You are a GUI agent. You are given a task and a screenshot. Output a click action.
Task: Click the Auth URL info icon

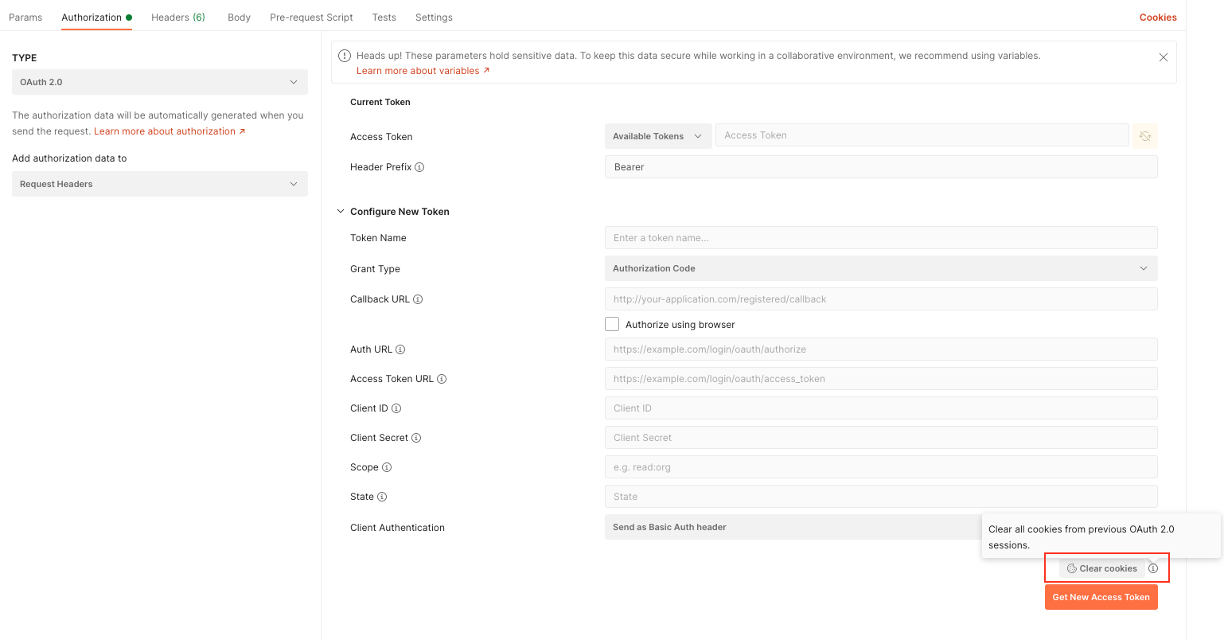pos(401,349)
